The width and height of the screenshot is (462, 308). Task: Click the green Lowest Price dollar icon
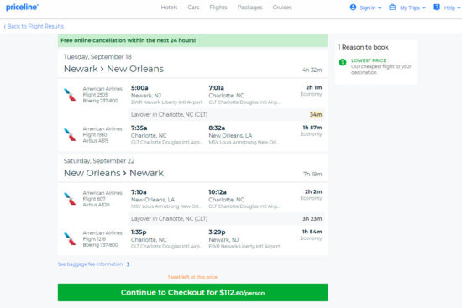coord(343,62)
